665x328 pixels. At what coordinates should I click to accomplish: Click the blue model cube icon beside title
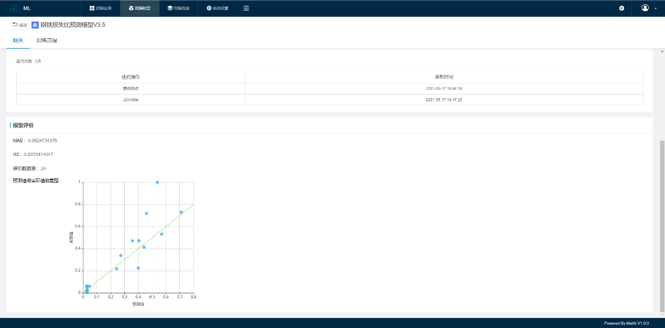[35, 25]
